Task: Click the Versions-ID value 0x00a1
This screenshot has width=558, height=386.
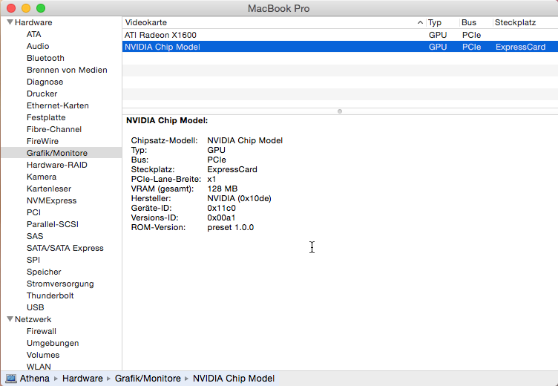Action: (x=221, y=217)
